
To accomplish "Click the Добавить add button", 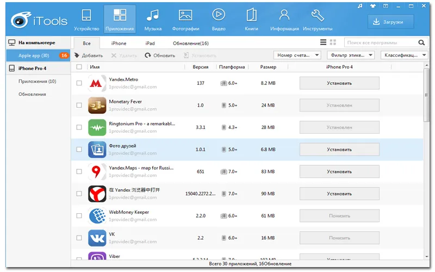I will point(89,55).
